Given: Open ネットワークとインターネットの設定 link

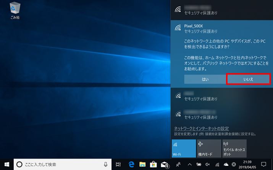Looking at the screenshot, I should pyautogui.click(x=201, y=129).
